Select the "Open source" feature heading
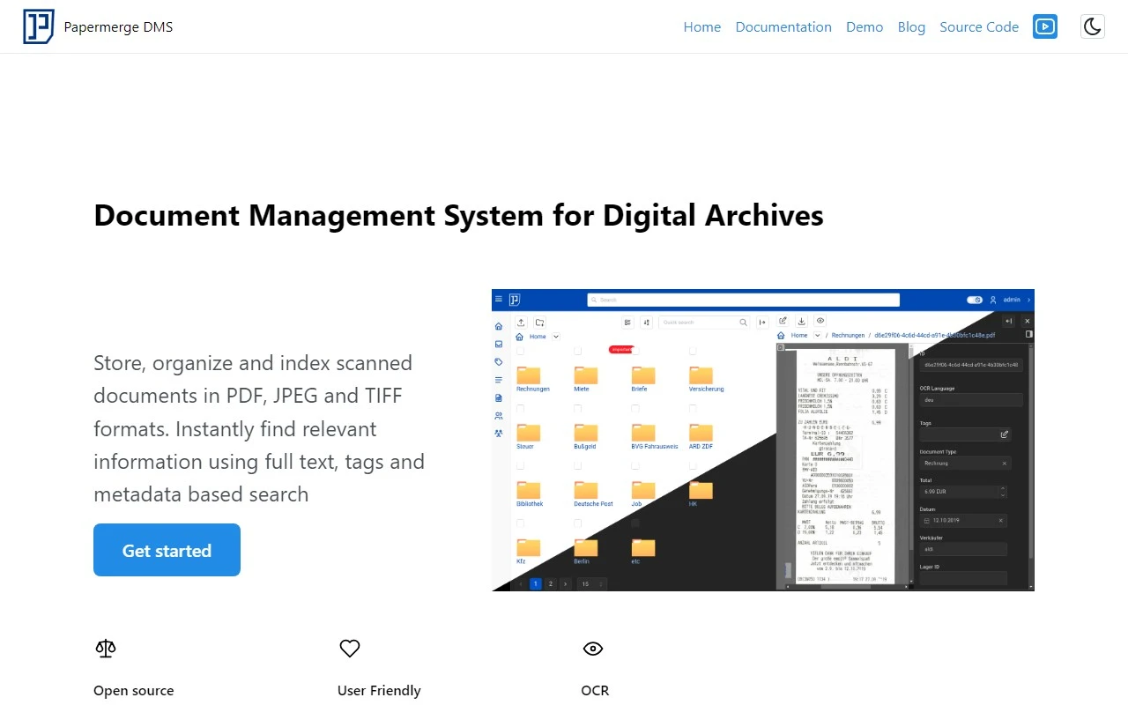 tap(134, 691)
